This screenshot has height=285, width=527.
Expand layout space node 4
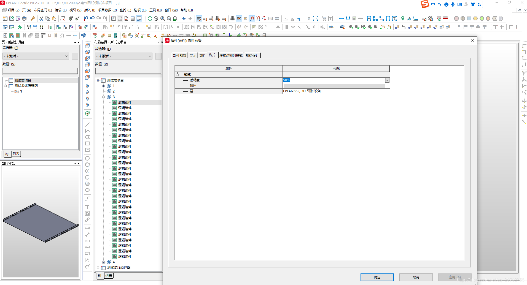[x=104, y=262]
